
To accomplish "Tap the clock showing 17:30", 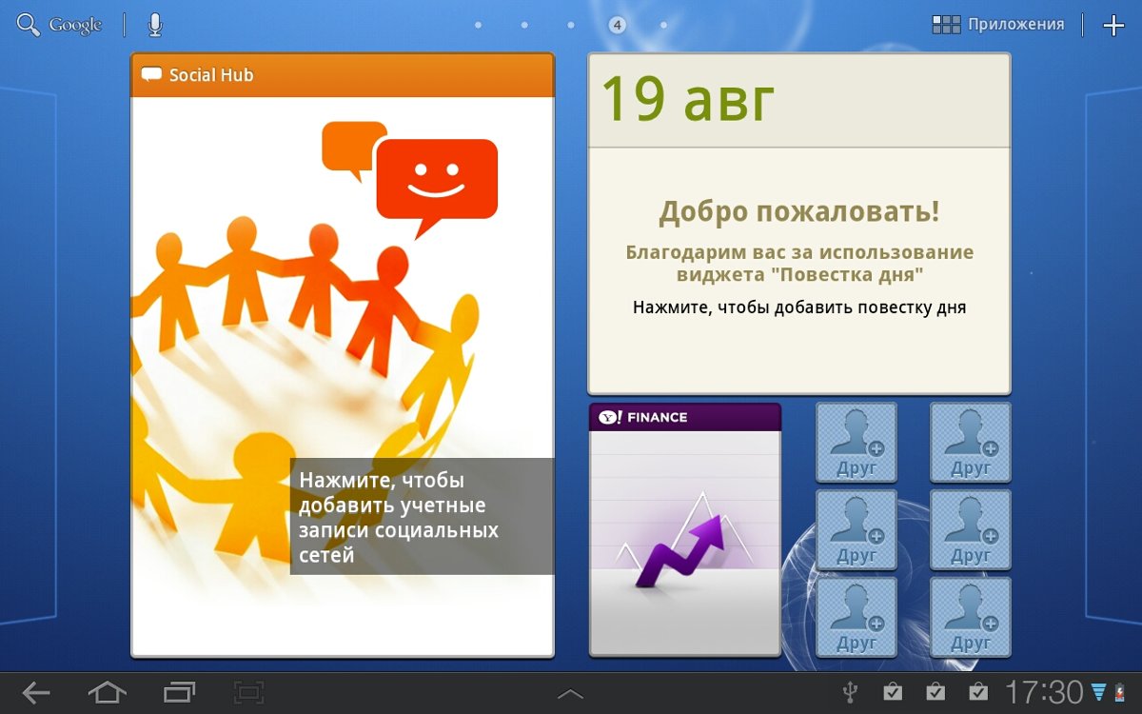I will pos(1044,692).
